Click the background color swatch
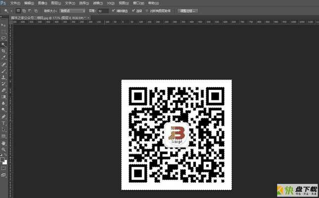Screen dimensions: 319x198 coord(5,162)
